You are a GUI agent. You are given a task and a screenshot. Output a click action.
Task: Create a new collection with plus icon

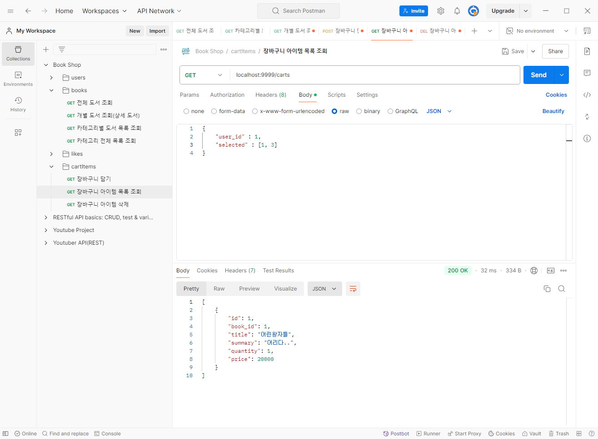coord(46,49)
